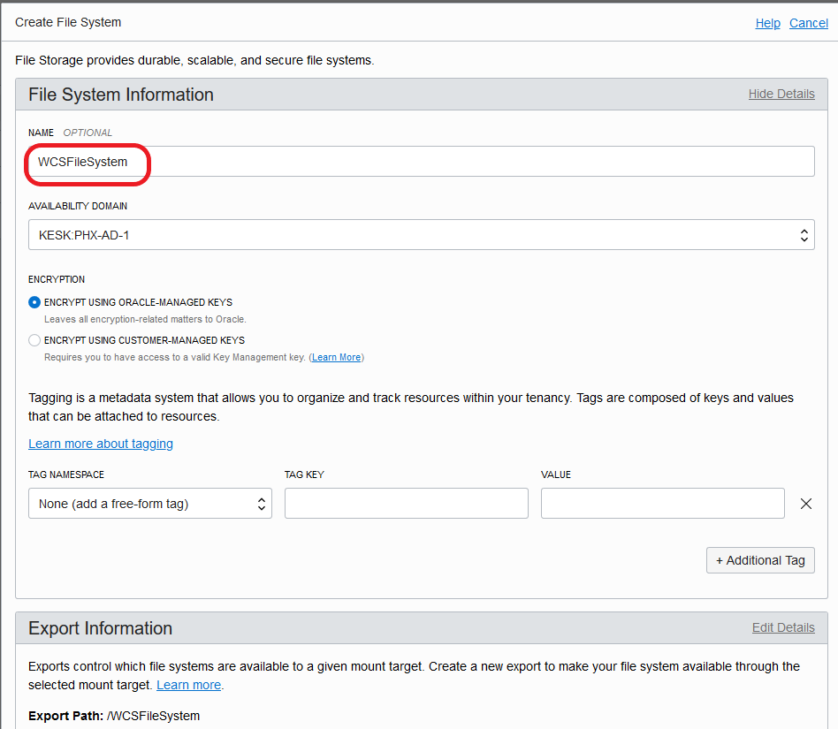The height and width of the screenshot is (729, 838).
Task: Add an Additional Tag
Action: pyautogui.click(x=760, y=560)
